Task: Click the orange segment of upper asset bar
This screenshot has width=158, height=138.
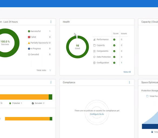Action: [24, 97]
